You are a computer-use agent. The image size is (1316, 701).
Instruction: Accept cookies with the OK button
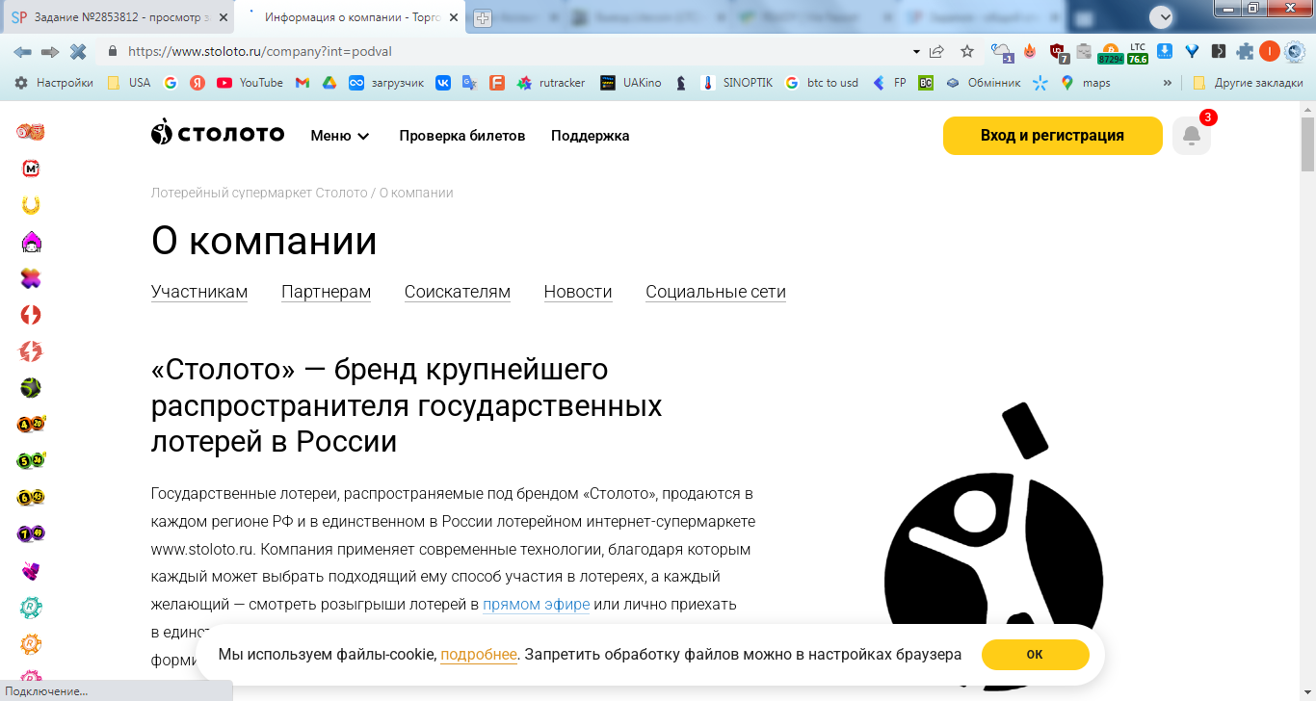click(1036, 655)
